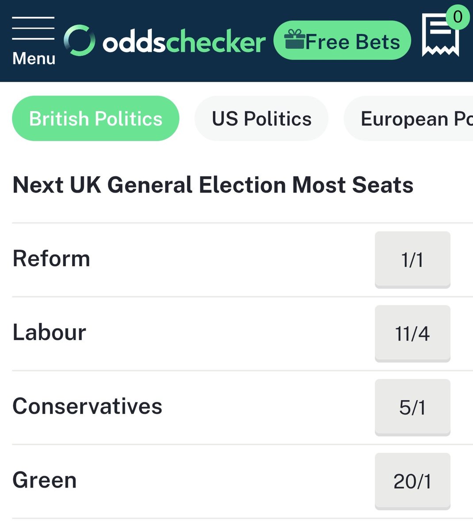This screenshot has width=473, height=530.
Task: Switch to the US Politics tab
Action: coord(261,118)
